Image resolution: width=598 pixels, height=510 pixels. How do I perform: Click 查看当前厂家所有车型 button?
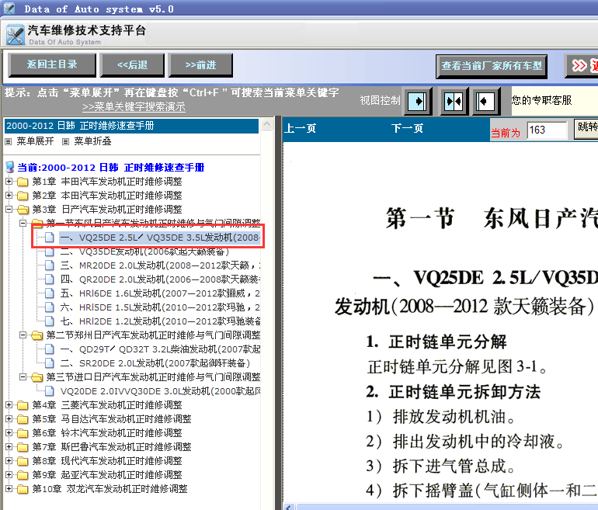tap(492, 66)
